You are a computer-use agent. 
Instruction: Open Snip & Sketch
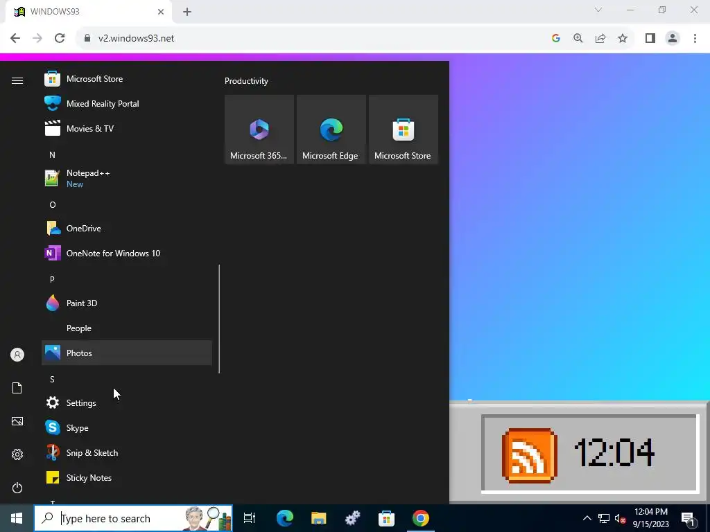point(127,453)
